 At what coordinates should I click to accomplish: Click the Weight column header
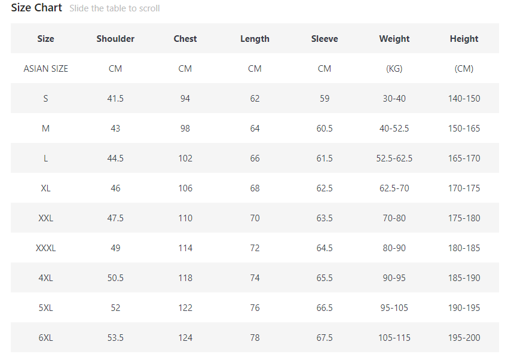[394, 39]
